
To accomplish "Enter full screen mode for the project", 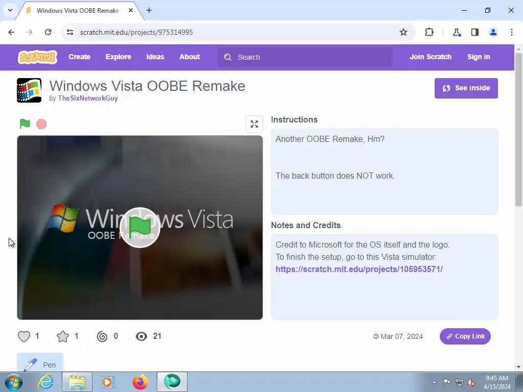I will 254,124.
